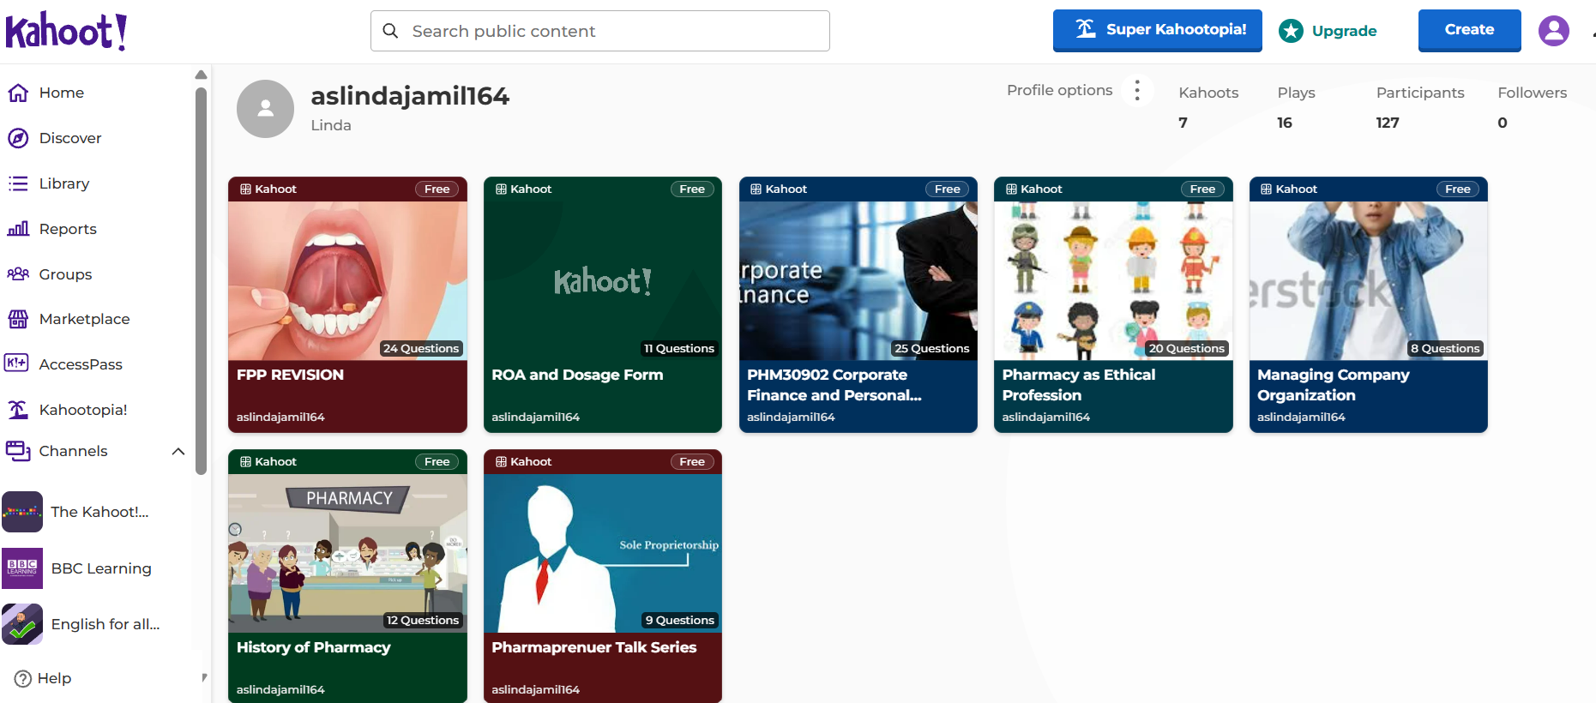This screenshot has height=703, width=1596.
Task: Click the 9 Questions badge
Action: (x=679, y=620)
